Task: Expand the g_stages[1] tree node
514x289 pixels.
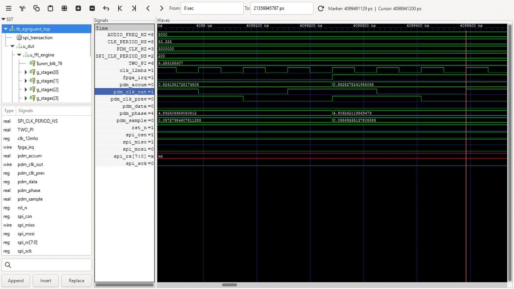Action: (x=26, y=80)
